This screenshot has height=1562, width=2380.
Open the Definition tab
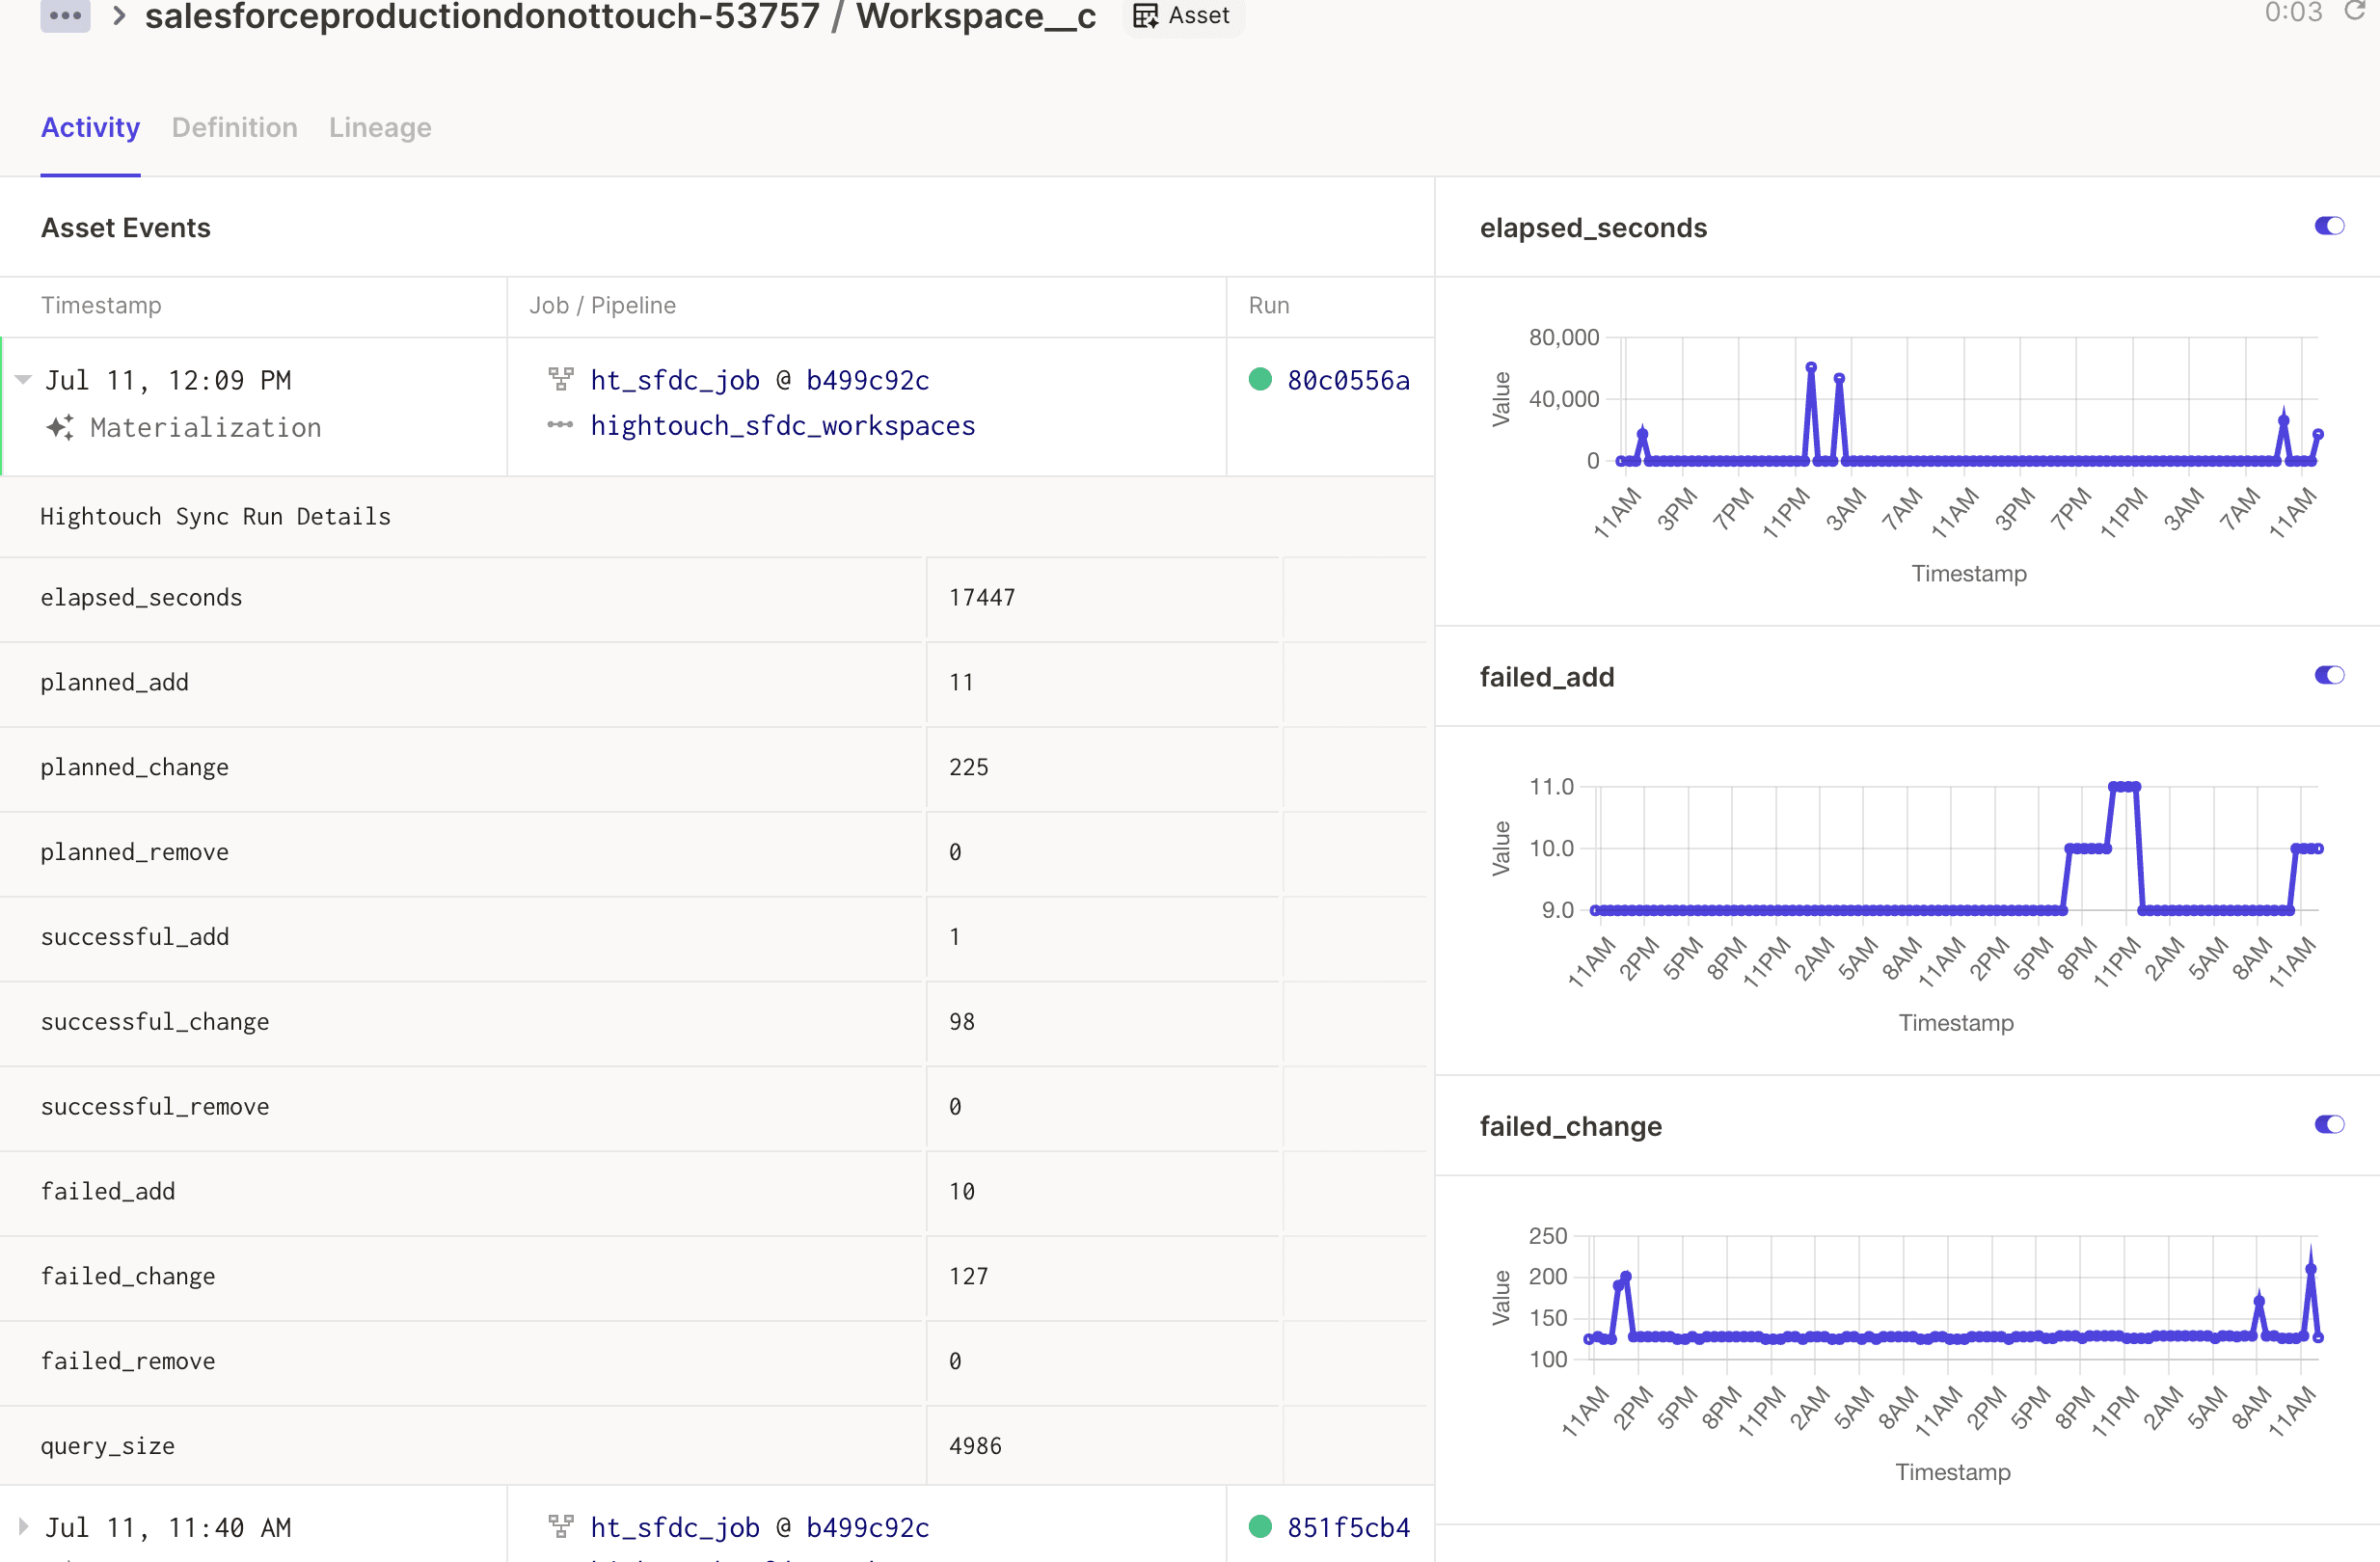coord(234,128)
